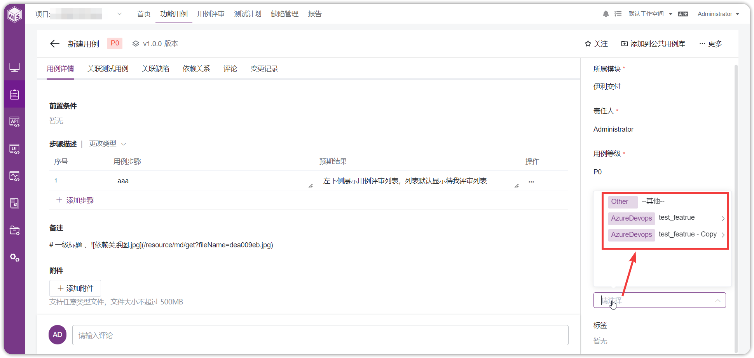This screenshot has height=358, width=754.
Task: Open the step row more-actions ellipsis
Action: pos(531,182)
